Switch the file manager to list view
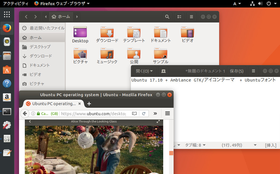 [179, 16]
